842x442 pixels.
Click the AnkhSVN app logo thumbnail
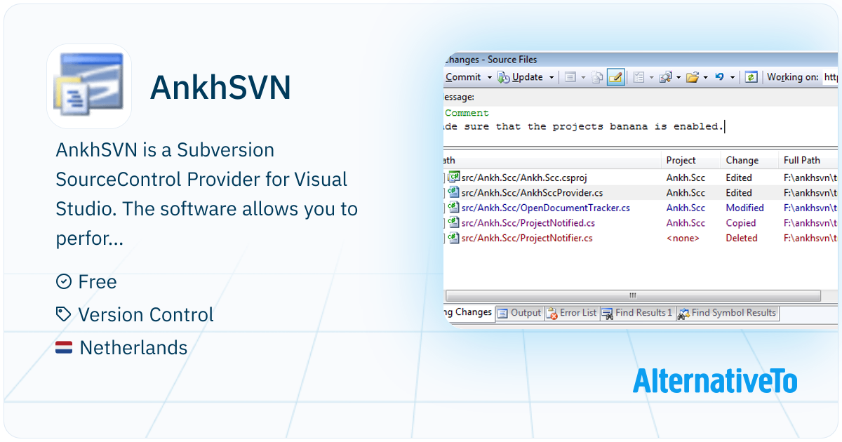pos(89,86)
